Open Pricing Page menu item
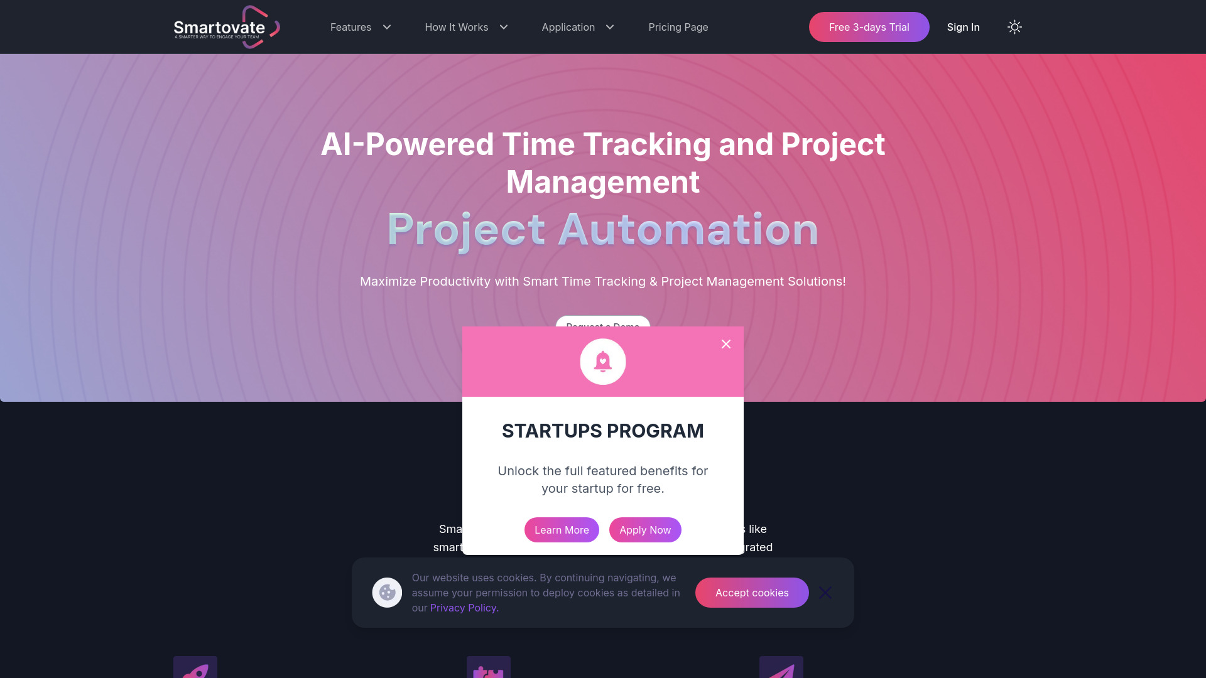This screenshot has width=1206, height=678. tap(678, 26)
